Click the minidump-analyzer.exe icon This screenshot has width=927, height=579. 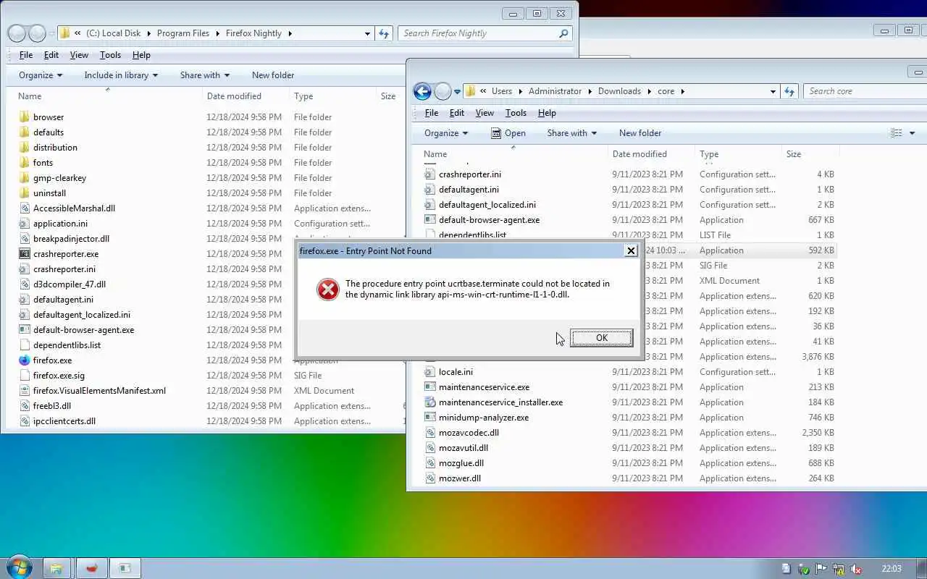click(429, 417)
